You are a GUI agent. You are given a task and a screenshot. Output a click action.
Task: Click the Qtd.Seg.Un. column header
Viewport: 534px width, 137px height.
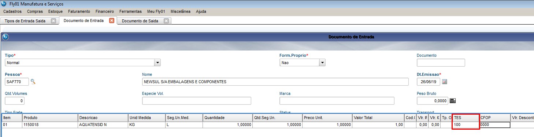point(278,118)
